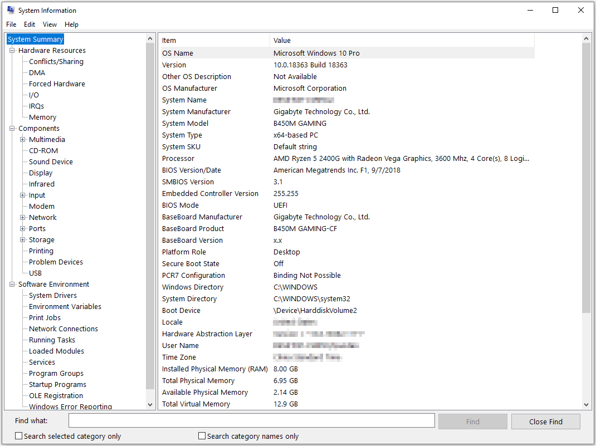Select the System Model row

[x=346, y=124]
